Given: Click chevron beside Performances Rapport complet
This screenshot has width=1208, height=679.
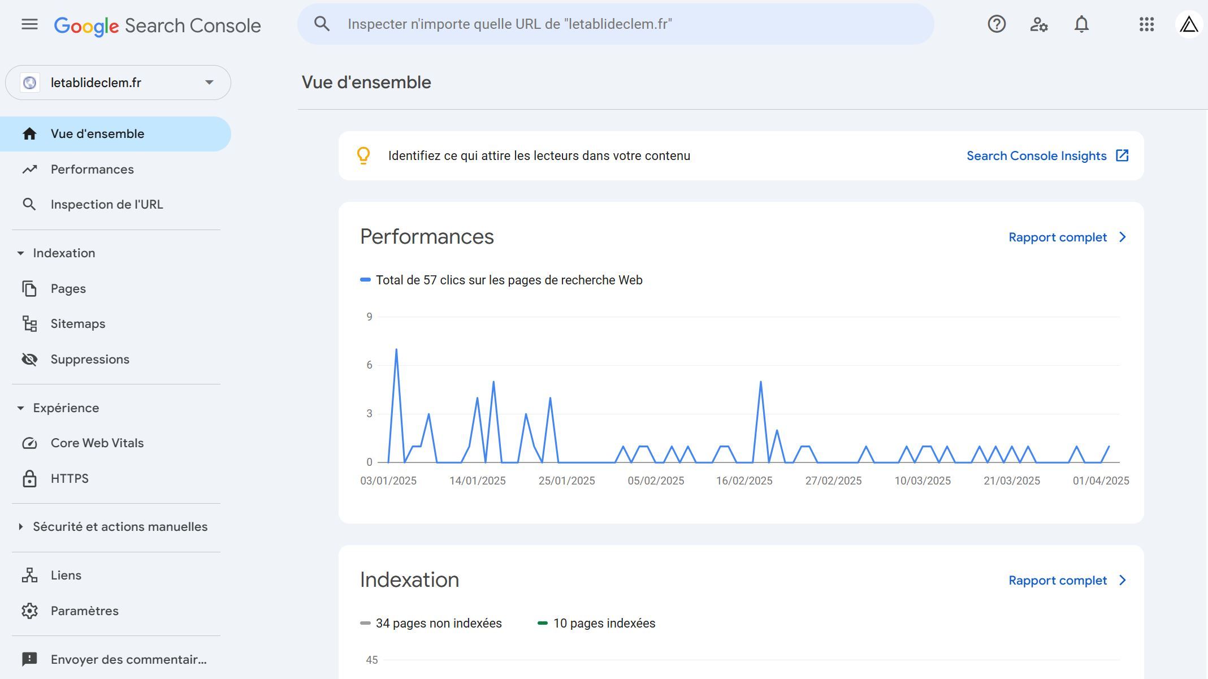Looking at the screenshot, I should [1123, 237].
